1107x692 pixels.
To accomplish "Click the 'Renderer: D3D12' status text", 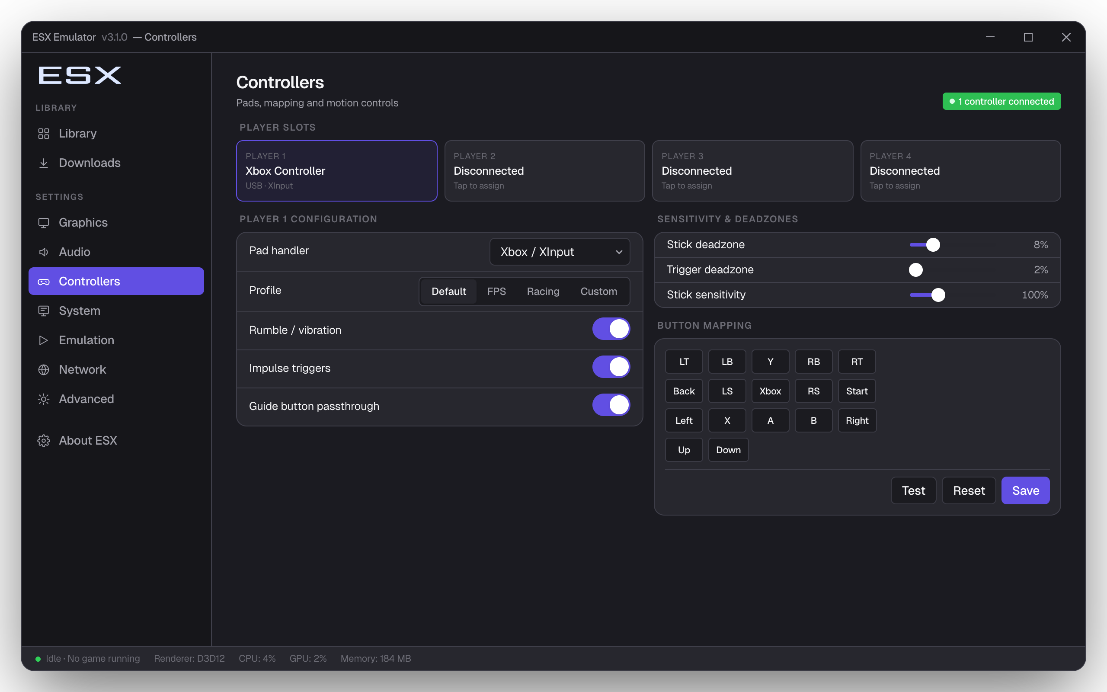I will 189,659.
